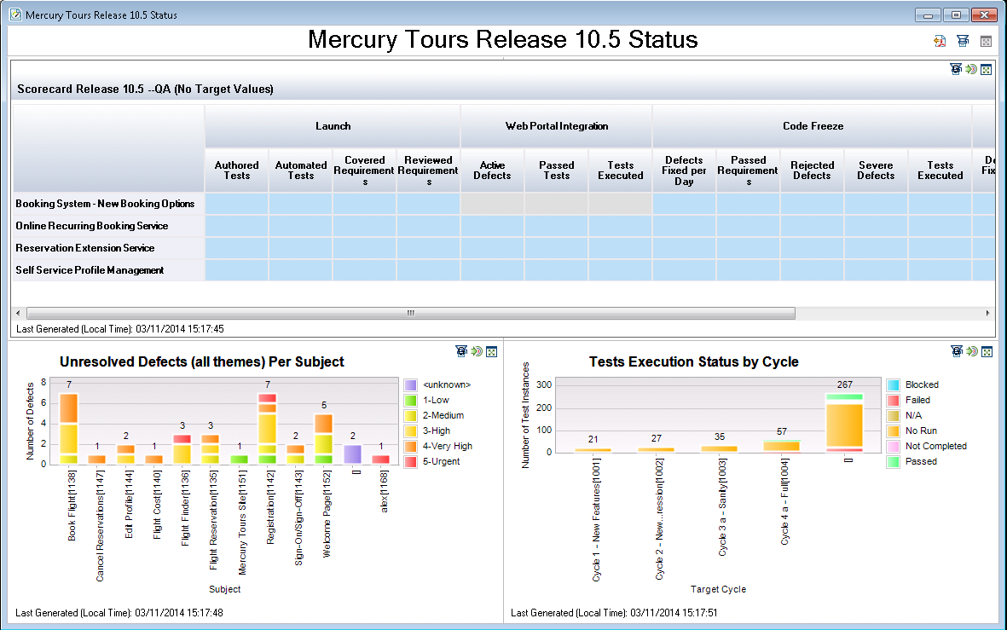
Task: Click the No Run orange legend swatch
Action: tap(893, 431)
